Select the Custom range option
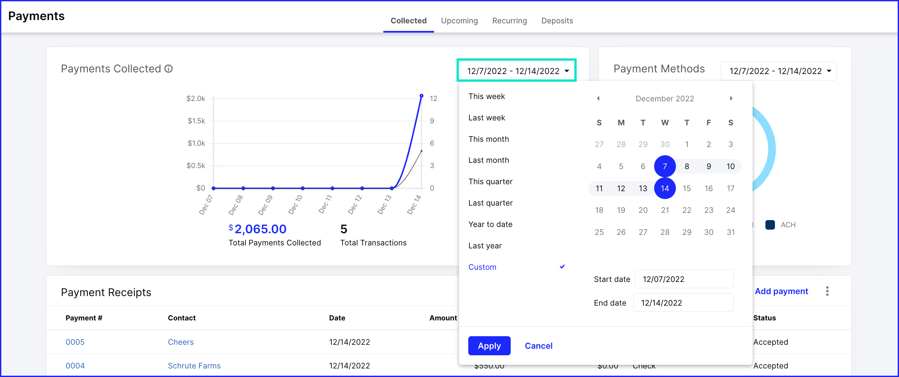Viewport: 899px width, 377px height. pos(482,267)
